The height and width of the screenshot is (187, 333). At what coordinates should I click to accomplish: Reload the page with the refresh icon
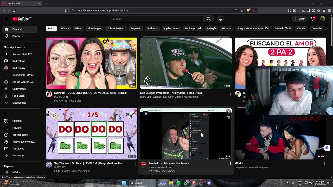tap(14, 10)
